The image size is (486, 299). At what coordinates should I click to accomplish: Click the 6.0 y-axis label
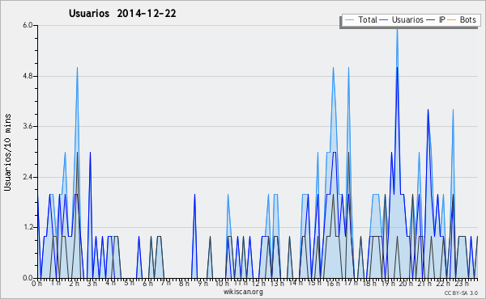click(28, 25)
